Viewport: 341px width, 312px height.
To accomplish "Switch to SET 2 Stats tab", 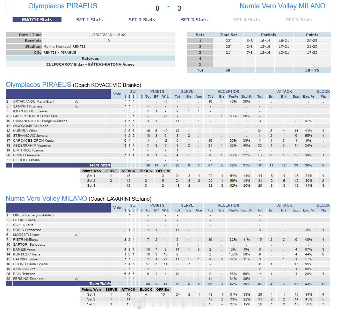I will [x=142, y=20].
